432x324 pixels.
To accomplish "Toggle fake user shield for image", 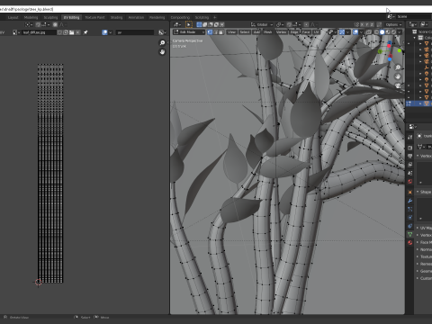I will (59, 32).
